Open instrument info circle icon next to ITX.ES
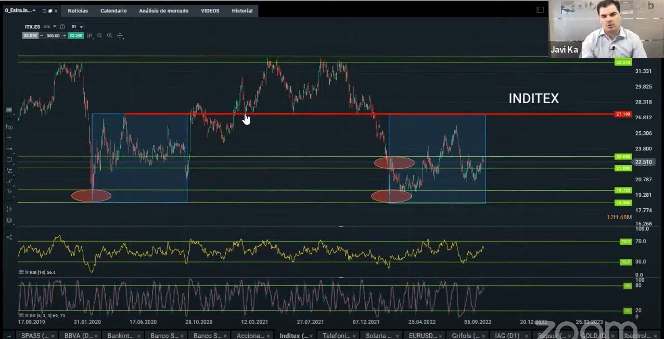This screenshot has height=339, width=664. coord(62,27)
